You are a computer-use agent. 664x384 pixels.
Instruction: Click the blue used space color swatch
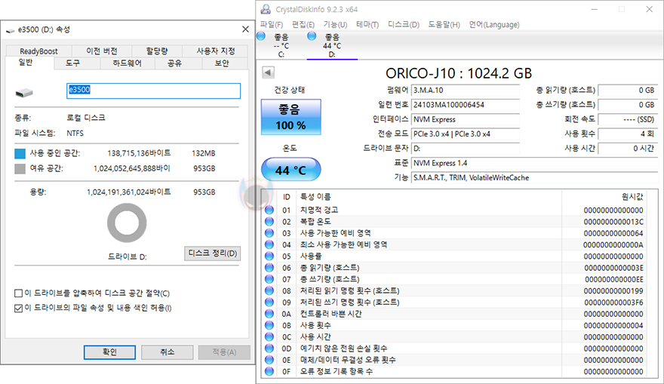click(x=20, y=153)
